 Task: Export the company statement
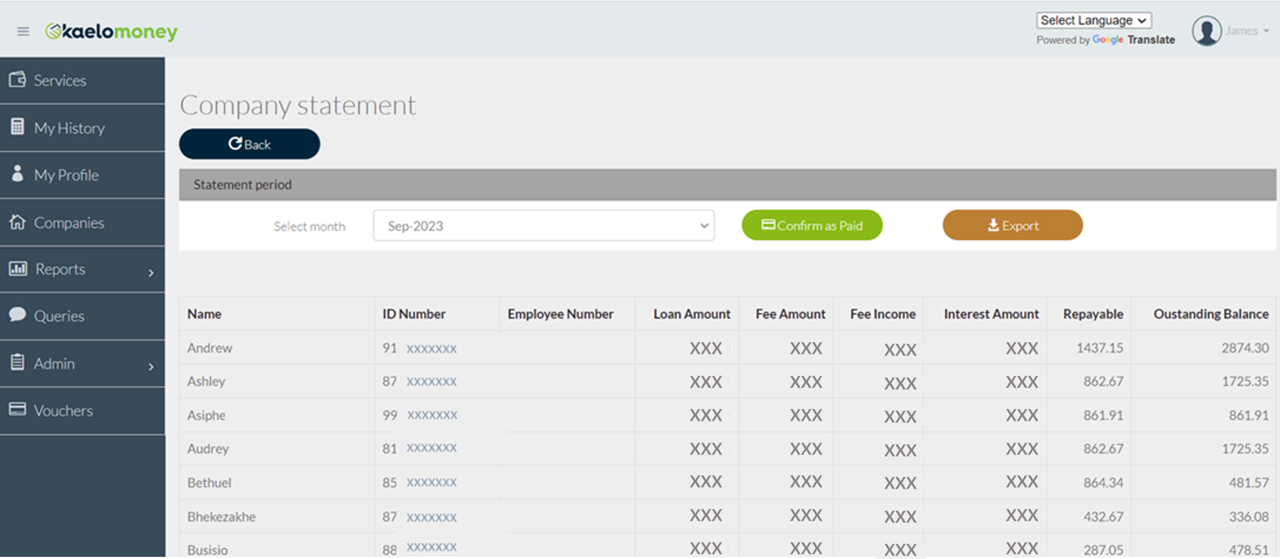[x=1012, y=225]
